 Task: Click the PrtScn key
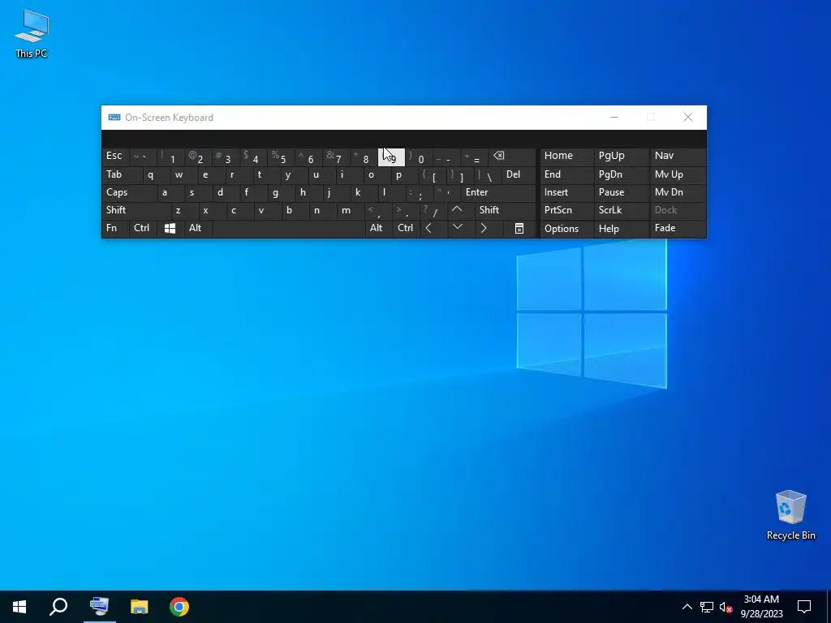pos(566,210)
